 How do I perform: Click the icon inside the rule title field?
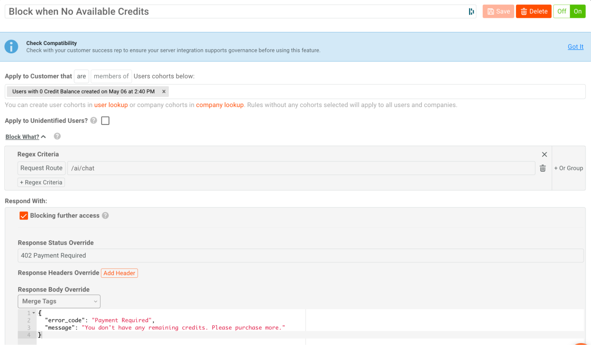click(x=471, y=12)
